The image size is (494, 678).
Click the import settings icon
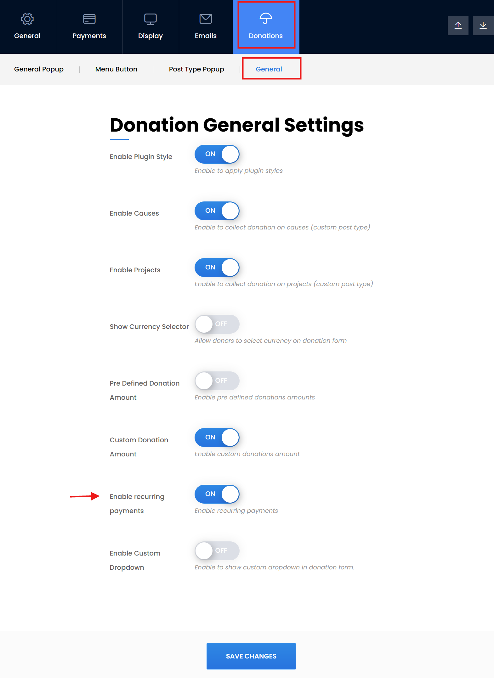coord(483,25)
